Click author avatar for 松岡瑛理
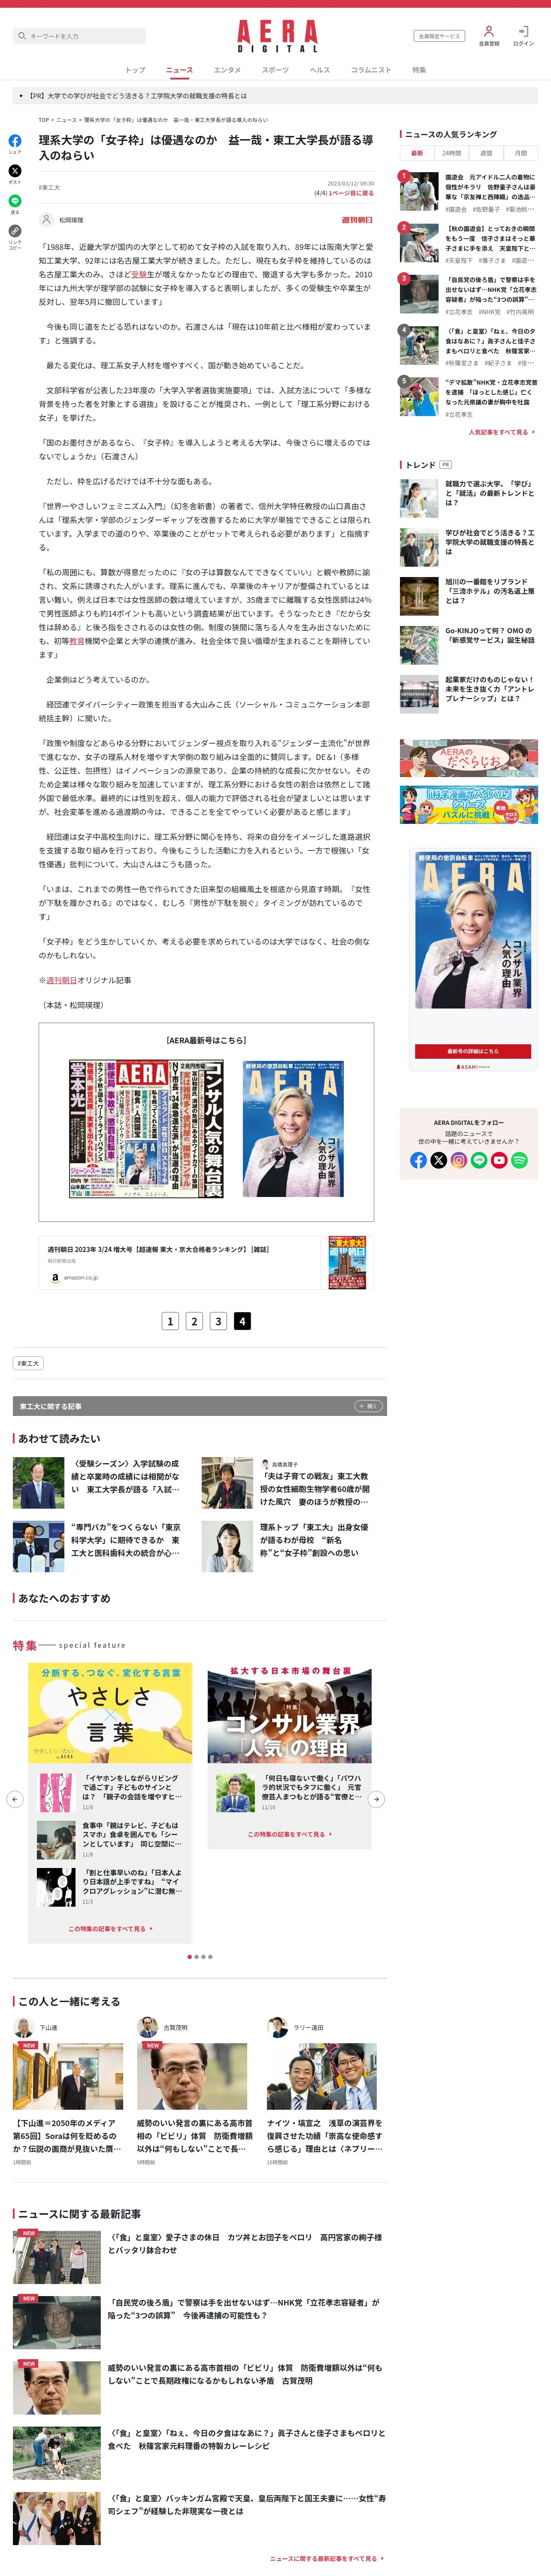Image resolution: width=551 pixels, height=2576 pixels. point(46,220)
